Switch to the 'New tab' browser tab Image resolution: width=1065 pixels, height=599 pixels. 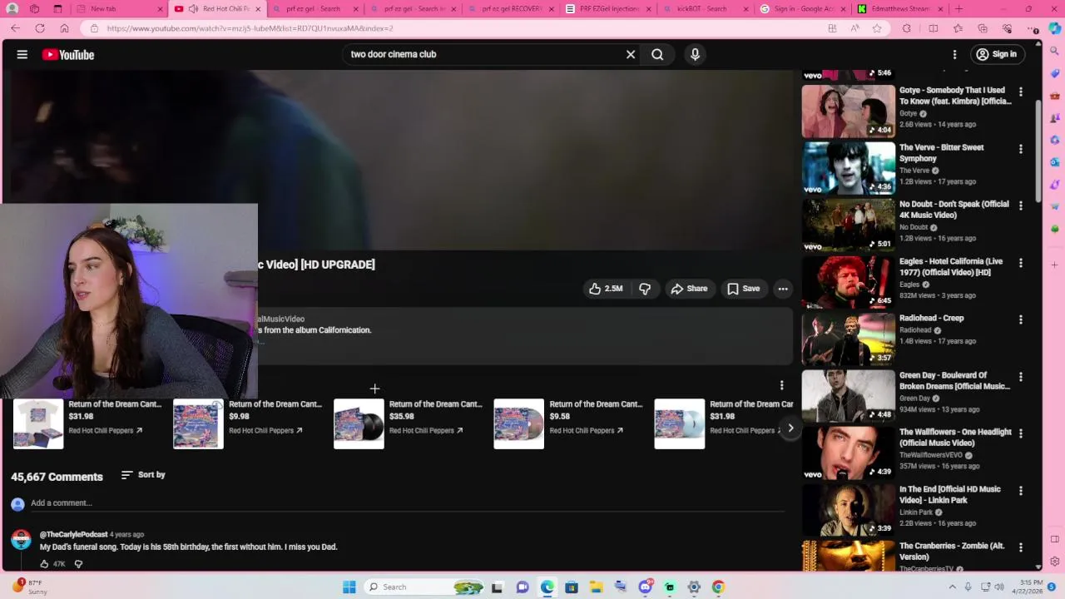coord(119,9)
